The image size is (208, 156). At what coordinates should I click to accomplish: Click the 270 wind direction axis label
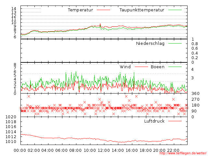195,99
